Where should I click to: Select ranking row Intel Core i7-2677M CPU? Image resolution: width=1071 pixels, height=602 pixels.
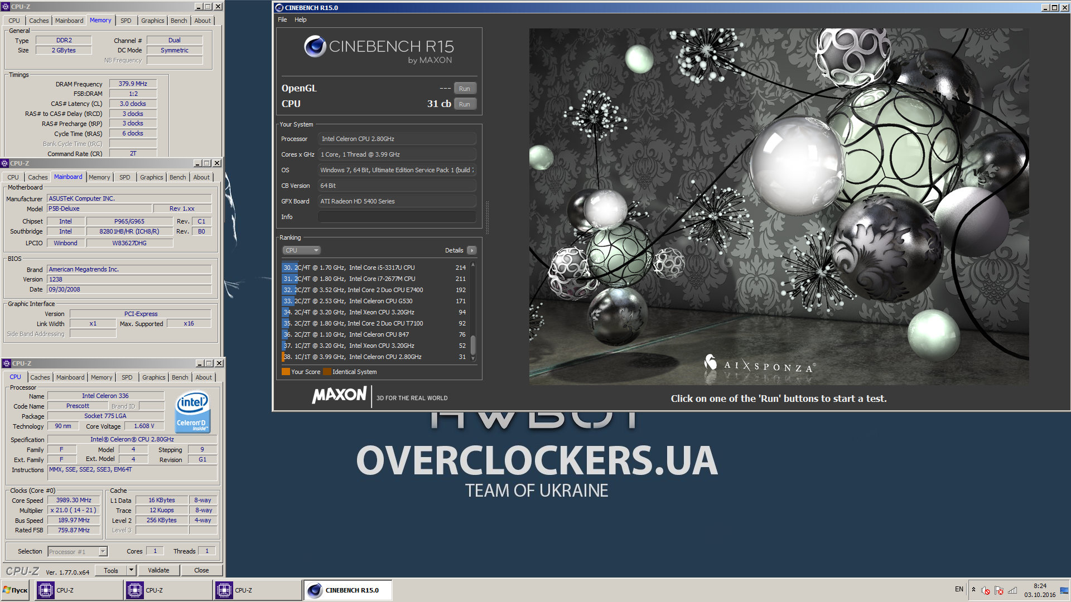point(374,279)
